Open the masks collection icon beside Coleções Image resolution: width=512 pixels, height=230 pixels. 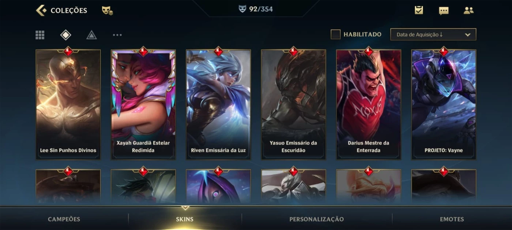point(107,10)
